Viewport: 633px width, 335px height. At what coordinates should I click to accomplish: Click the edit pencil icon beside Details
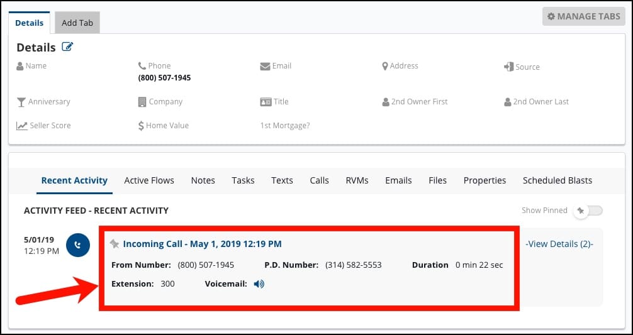(x=67, y=47)
